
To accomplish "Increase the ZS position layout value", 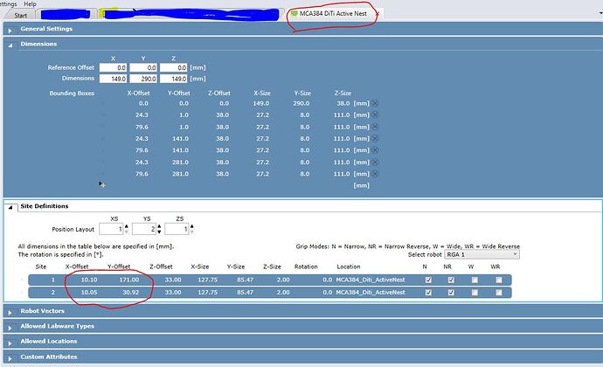I will [x=192, y=226].
